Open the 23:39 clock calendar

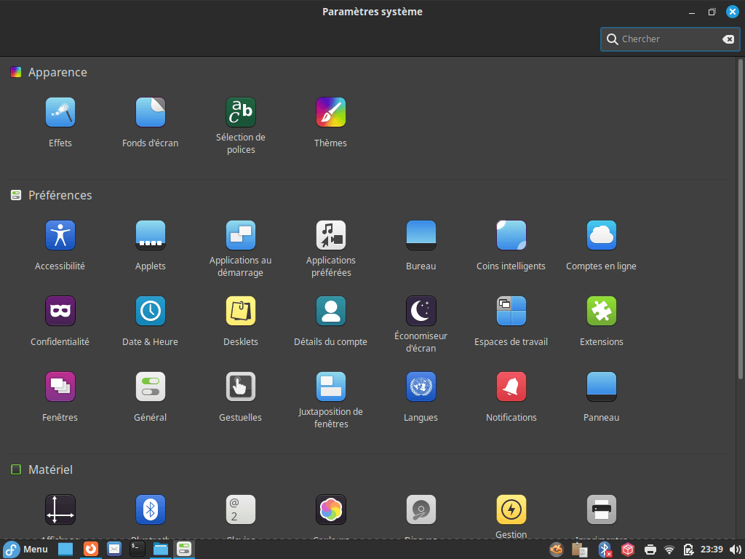click(x=712, y=550)
